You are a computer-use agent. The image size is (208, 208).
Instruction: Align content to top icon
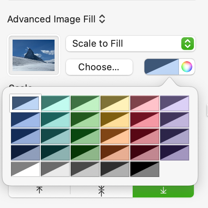pyautogui.click(x=39, y=190)
